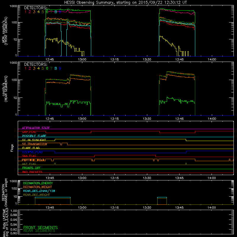This screenshot has width=237, height=237.
Task: Click the 'Mon. Rate LIVETIME' axis title
Action: click(x=4, y=223)
